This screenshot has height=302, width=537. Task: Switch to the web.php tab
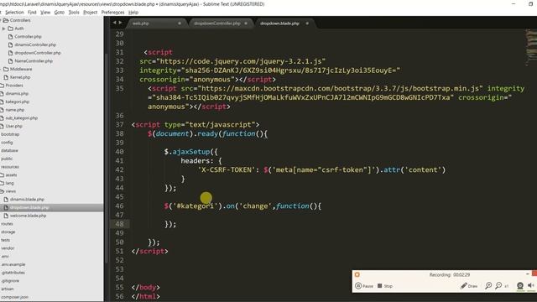pos(140,23)
